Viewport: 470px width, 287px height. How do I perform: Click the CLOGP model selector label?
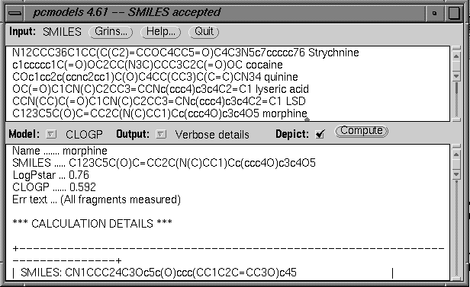pos(84,135)
